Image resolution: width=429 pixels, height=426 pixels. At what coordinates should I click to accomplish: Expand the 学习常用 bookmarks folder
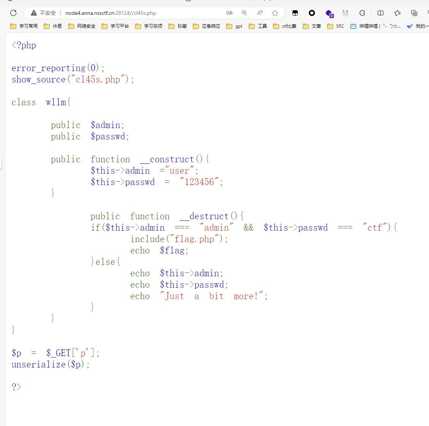coord(24,26)
